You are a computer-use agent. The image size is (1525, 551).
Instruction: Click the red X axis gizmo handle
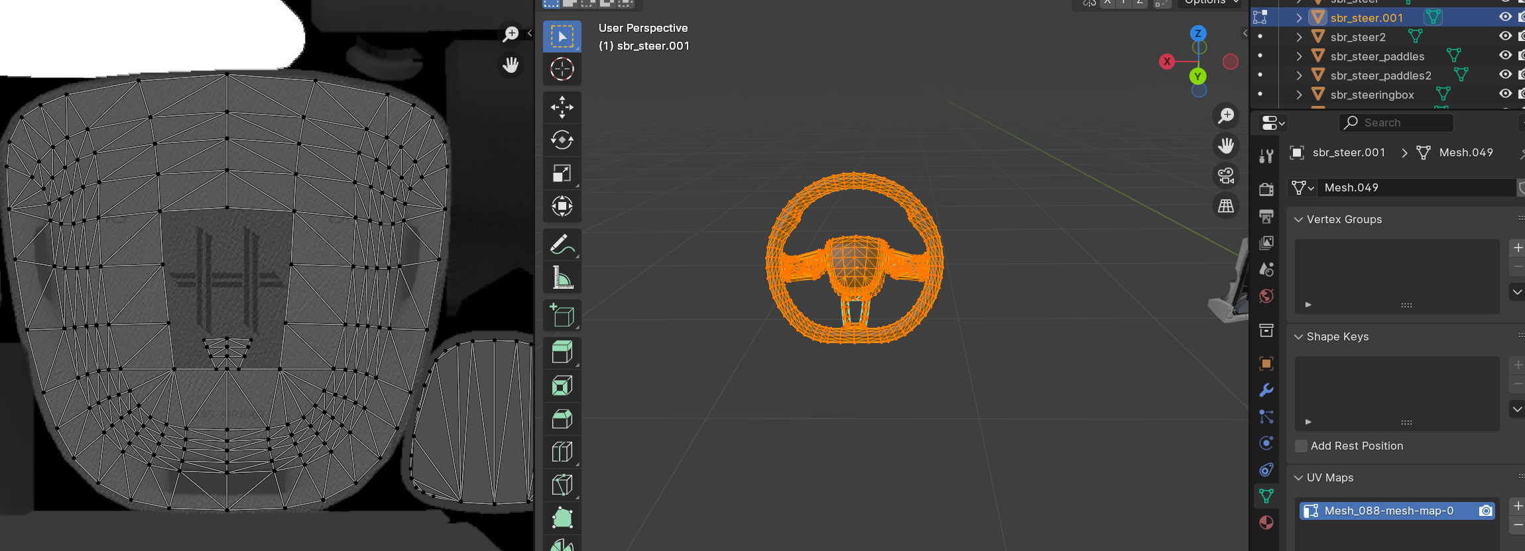click(1167, 62)
